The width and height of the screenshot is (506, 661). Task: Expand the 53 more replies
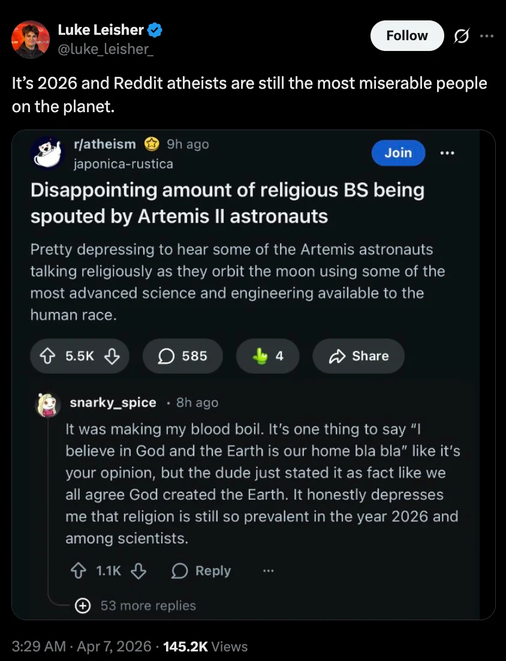pos(137,606)
